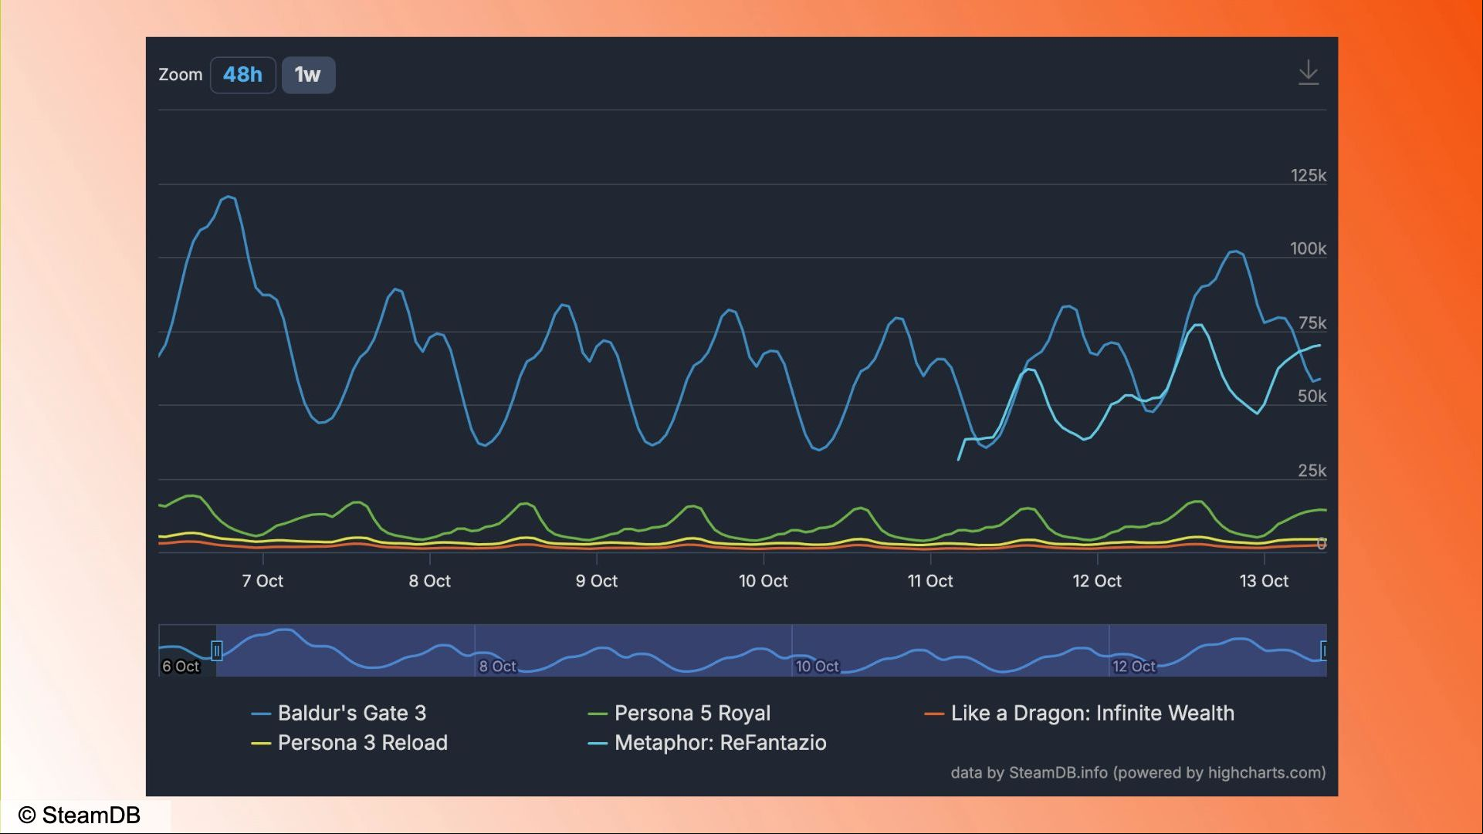Click the 'Zoom' label text
The height and width of the screenshot is (834, 1483).
[181, 75]
